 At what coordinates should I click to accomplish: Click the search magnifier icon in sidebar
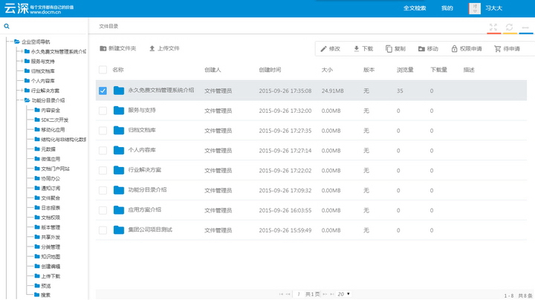[x=7, y=26]
